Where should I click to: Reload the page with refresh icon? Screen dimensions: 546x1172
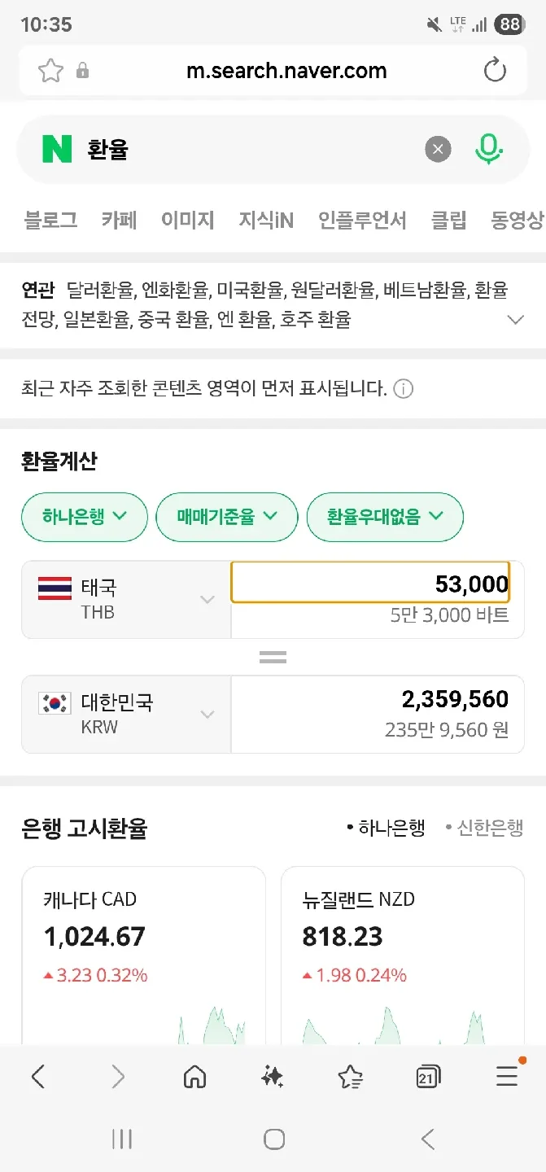click(495, 71)
